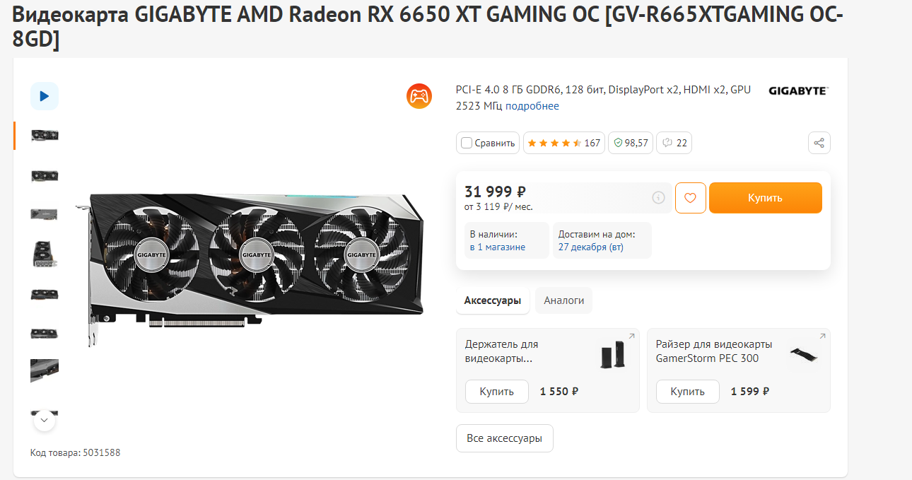This screenshot has width=912, height=480.
Task: Click the price info circle icon
Action: tap(658, 198)
